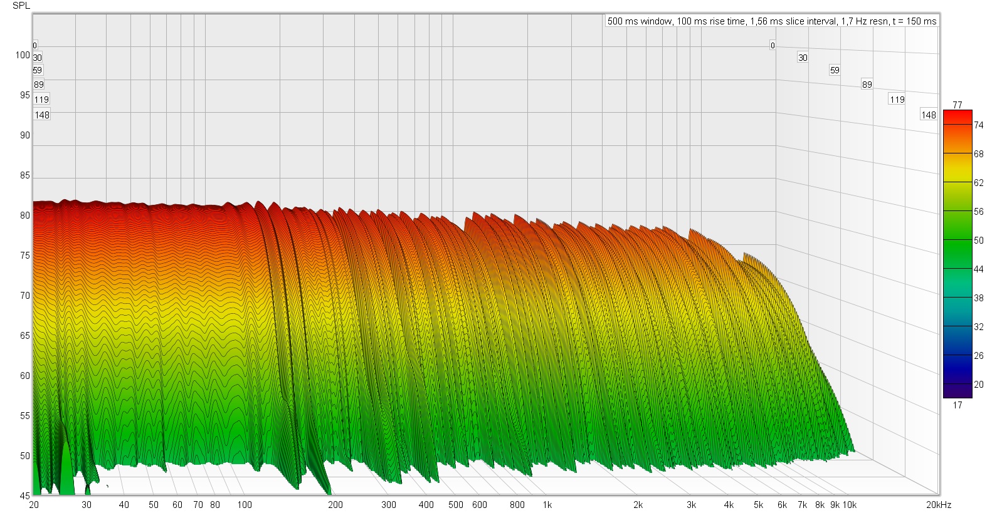Click the yellow band of the color scale

pos(957,167)
